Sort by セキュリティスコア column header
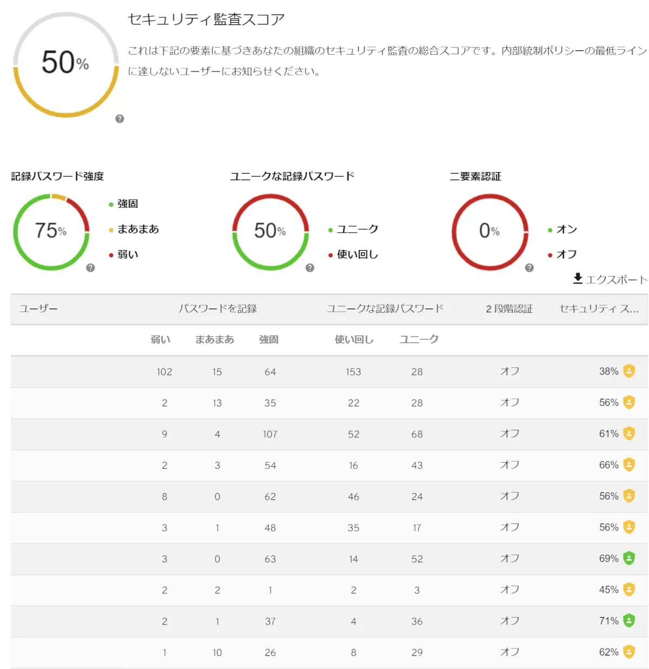The height and width of the screenshot is (669, 649). [x=599, y=309]
